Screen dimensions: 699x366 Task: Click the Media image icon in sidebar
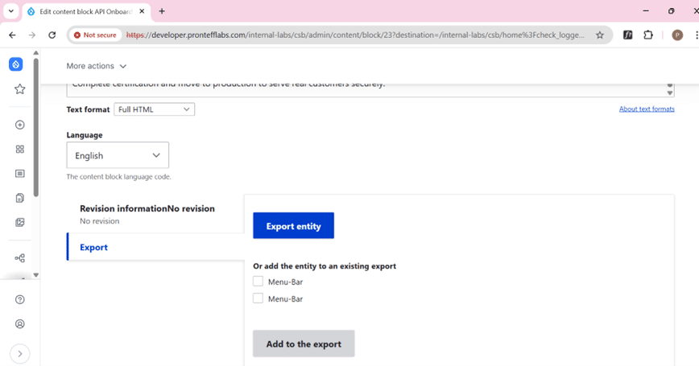click(x=19, y=222)
